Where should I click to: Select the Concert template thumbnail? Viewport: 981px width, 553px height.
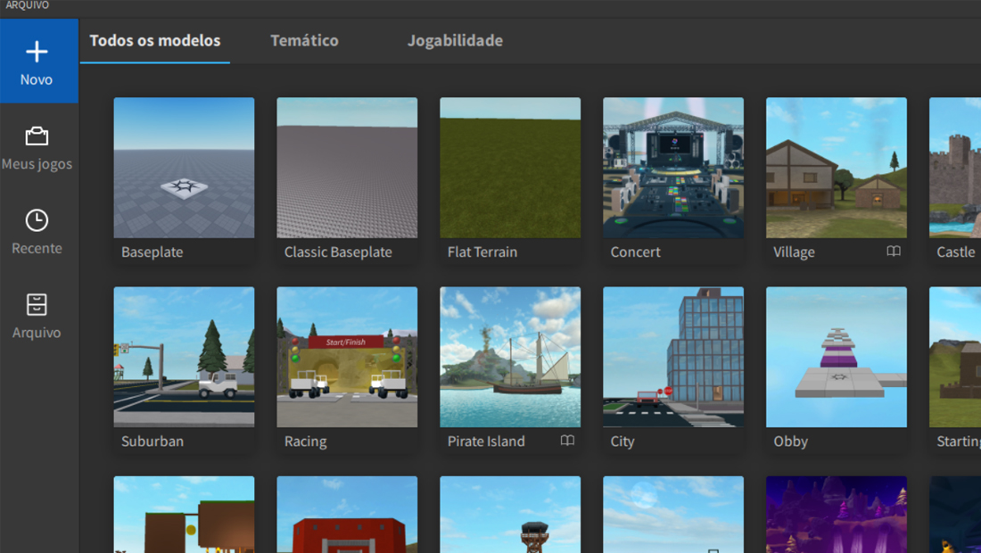[x=673, y=168]
